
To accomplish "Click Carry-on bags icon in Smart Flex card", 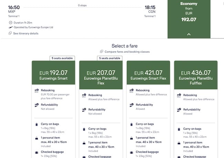I will point(131,125).
